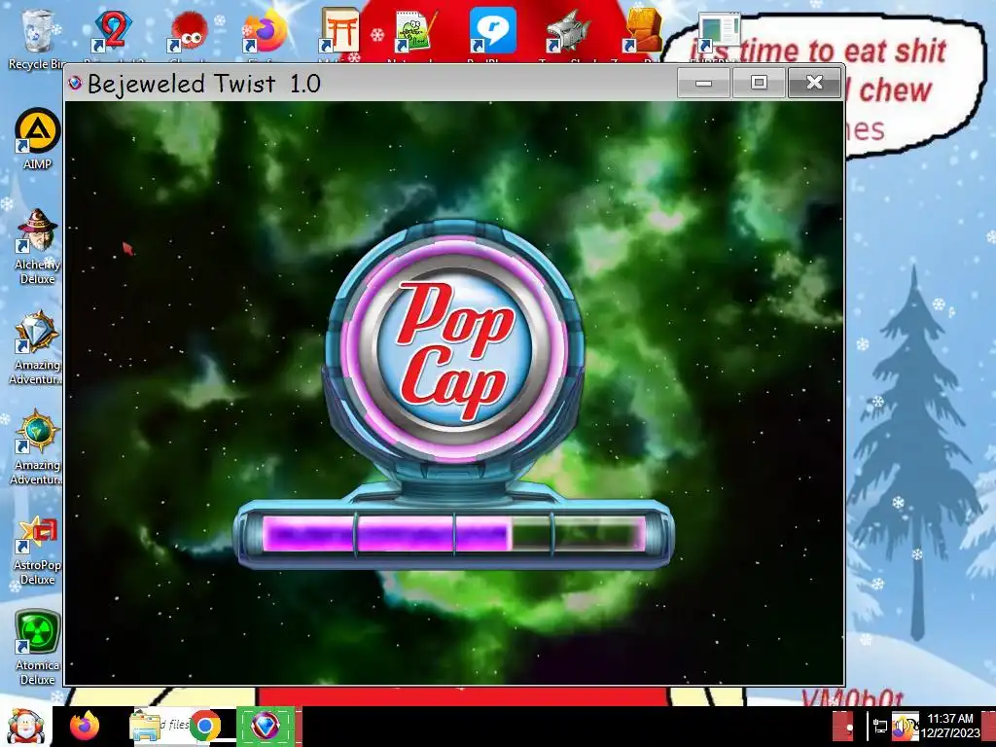Click the Bejeweled Twist title bar icon
996x747 pixels.
coord(75,84)
